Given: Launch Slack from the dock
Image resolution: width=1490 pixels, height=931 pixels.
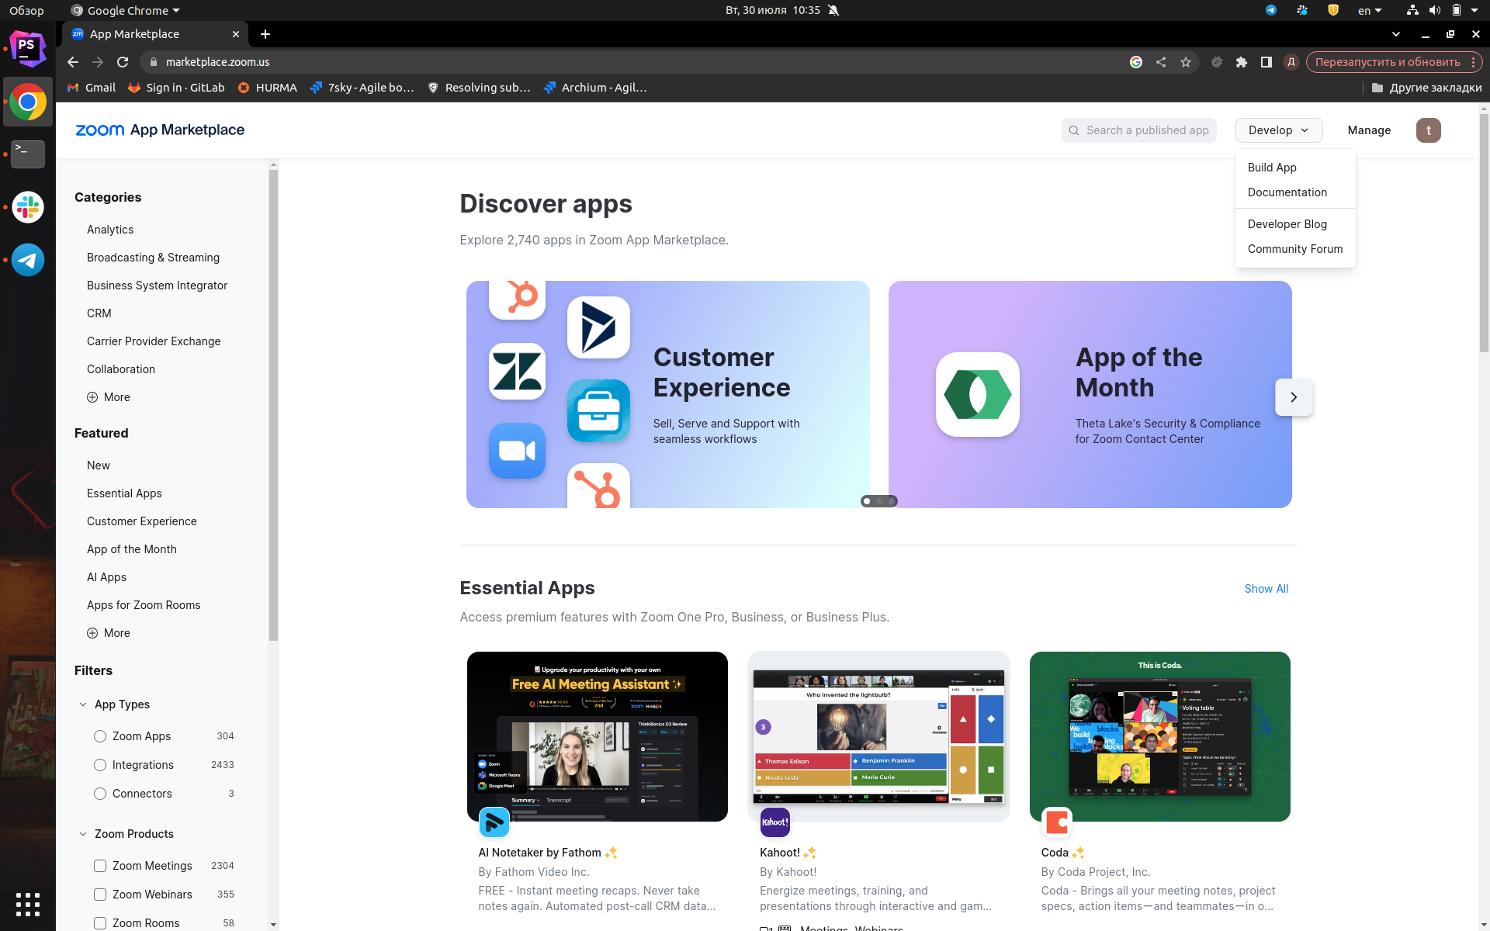Looking at the screenshot, I should [28, 207].
